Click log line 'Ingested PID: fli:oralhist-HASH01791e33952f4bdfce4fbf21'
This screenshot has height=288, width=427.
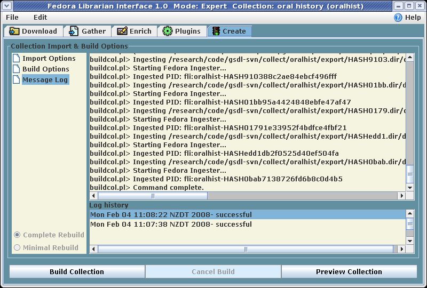click(x=218, y=127)
